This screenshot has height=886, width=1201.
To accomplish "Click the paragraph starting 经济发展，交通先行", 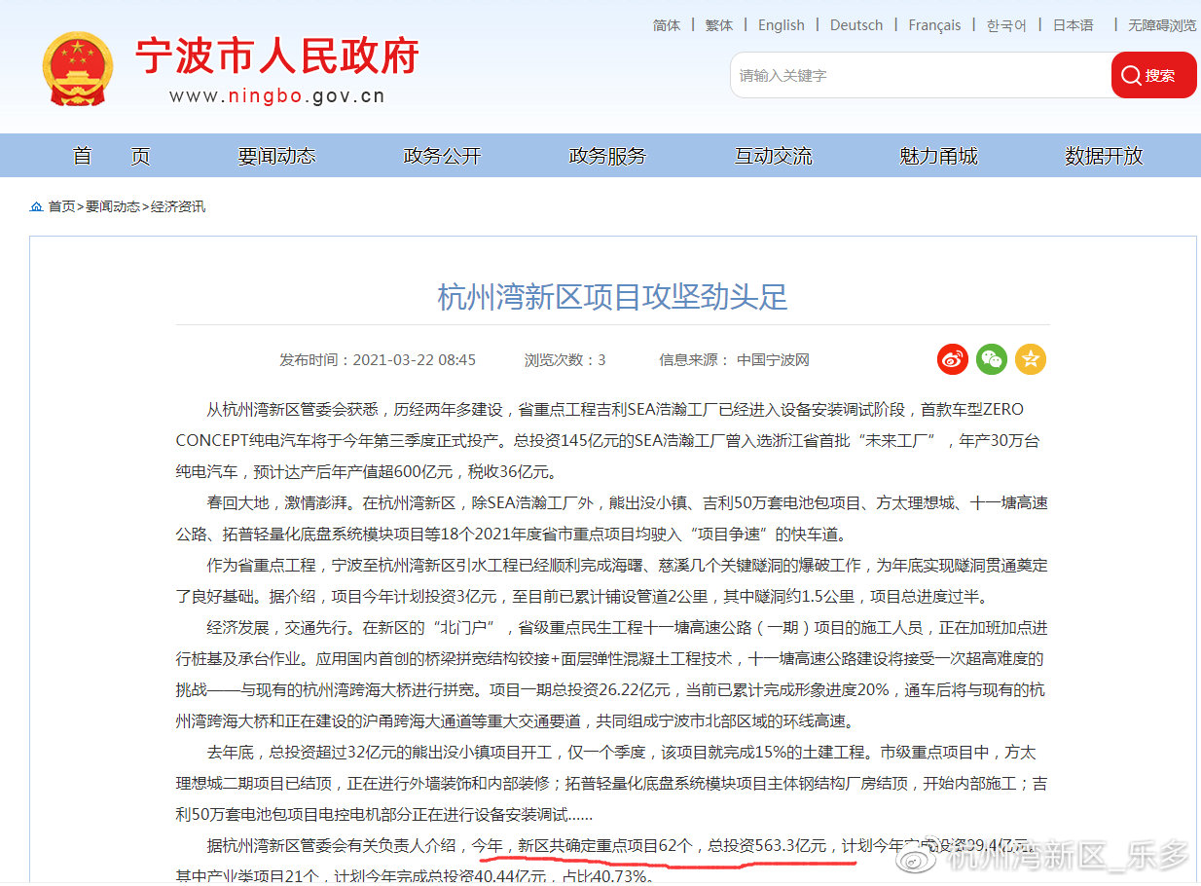I will 612,675.
